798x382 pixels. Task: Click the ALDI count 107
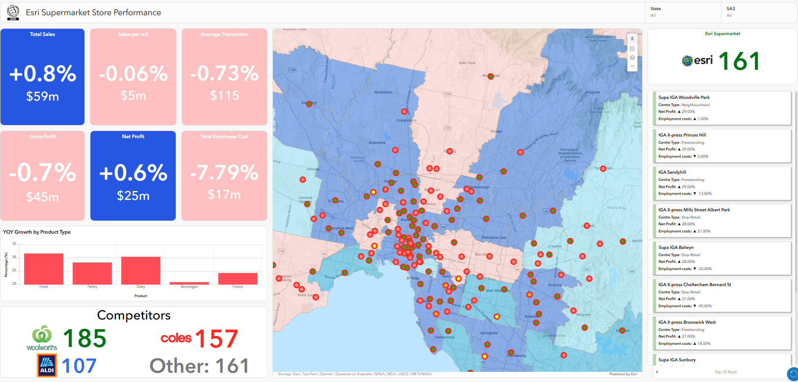click(79, 366)
